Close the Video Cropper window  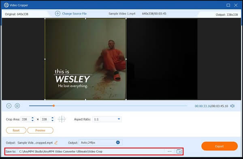236,5
